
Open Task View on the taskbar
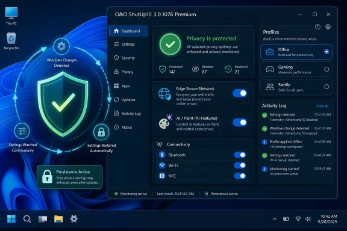click(43, 219)
